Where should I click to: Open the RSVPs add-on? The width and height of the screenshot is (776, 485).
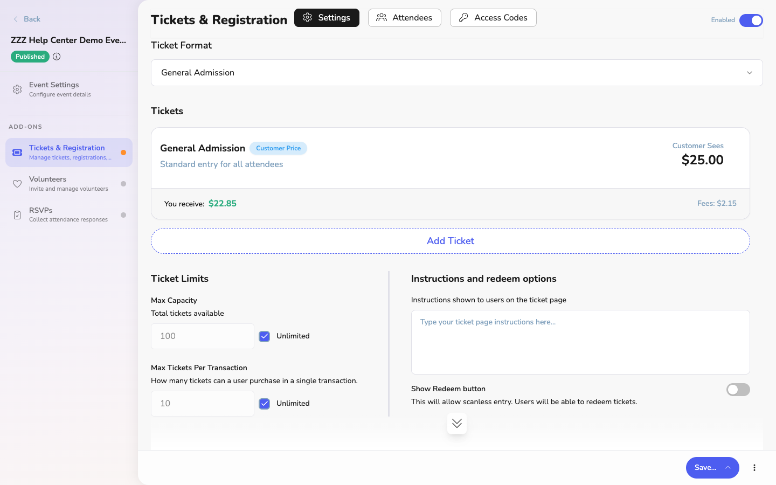click(69, 215)
